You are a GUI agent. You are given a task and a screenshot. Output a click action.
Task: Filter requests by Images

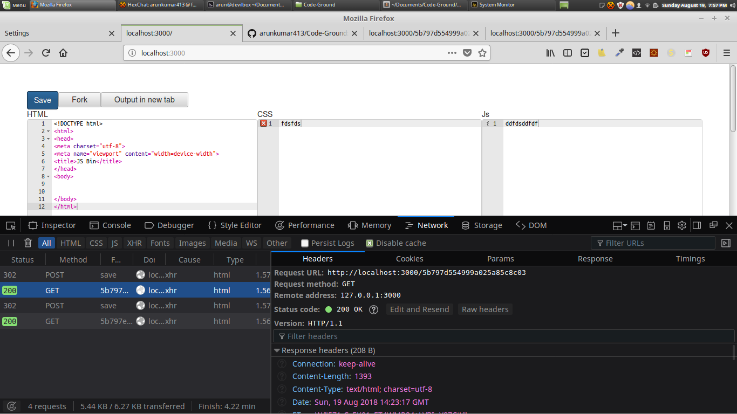[193, 243]
